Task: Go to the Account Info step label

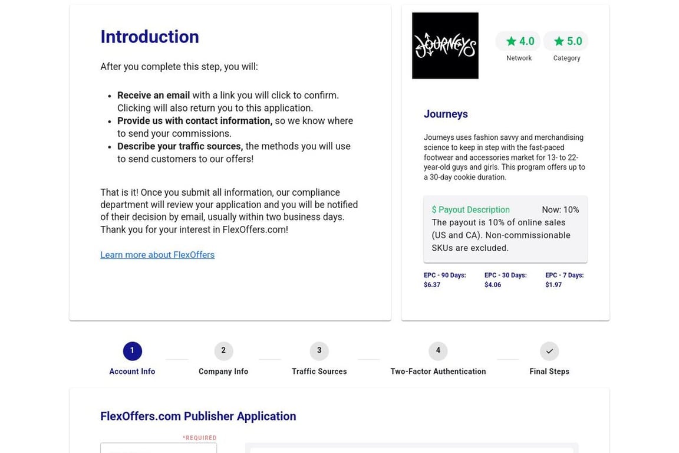Action: click(132, 372)
